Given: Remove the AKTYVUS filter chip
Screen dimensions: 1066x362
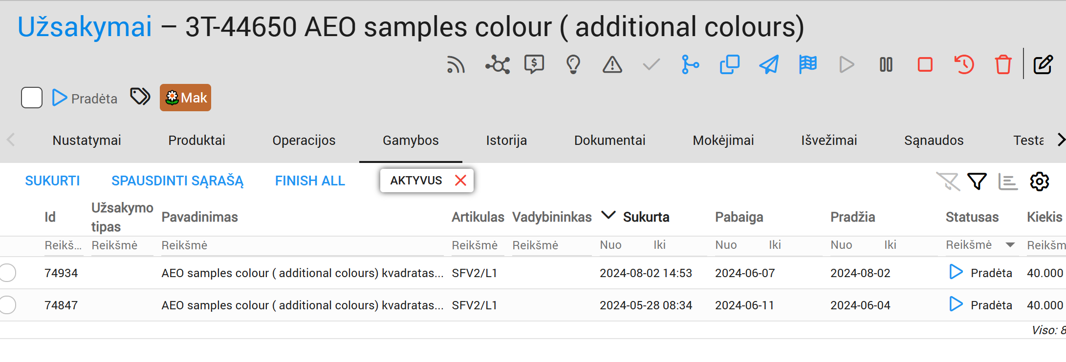Looking at the screenshot, I should (x=460, y=181).
